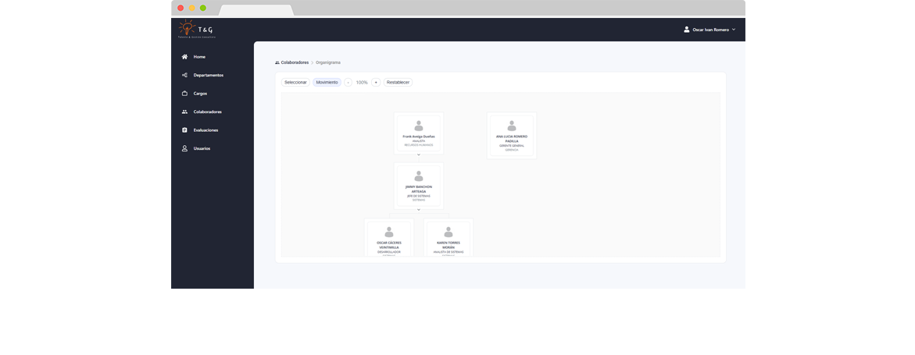
Task: Follow the Colaboradores breadcrumb link
Action: (x=295, y=62)
